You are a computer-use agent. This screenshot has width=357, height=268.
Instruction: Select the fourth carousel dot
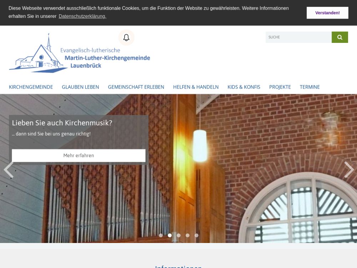(187, 235)
